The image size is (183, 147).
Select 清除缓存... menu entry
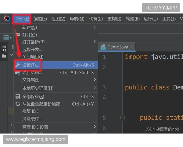tap(56, 119)
